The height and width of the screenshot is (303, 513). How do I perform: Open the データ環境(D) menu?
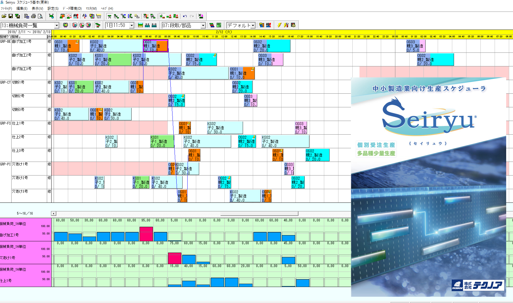(x=72, y=9)
